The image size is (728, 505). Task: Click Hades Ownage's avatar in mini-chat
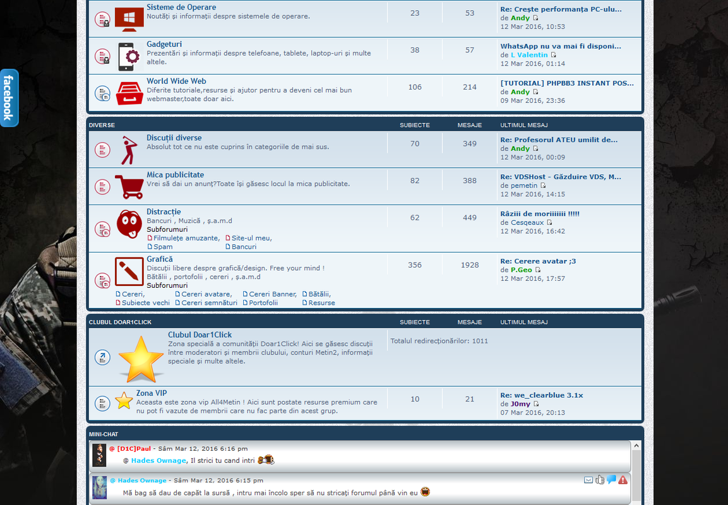click(x=99, y=487)
